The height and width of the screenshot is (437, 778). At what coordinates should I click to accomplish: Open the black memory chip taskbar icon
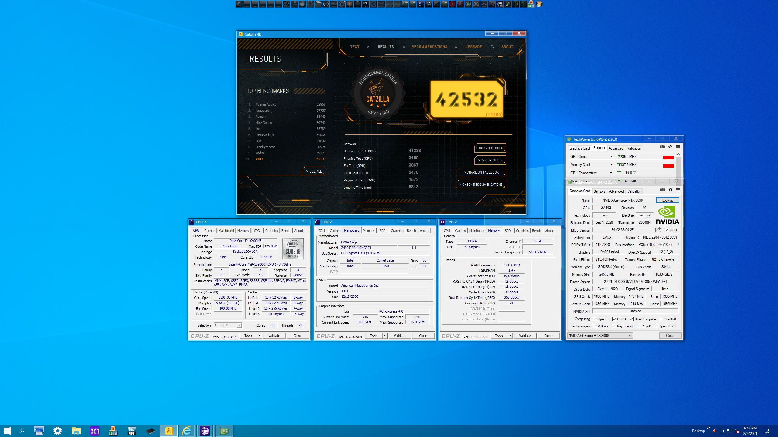150,431
